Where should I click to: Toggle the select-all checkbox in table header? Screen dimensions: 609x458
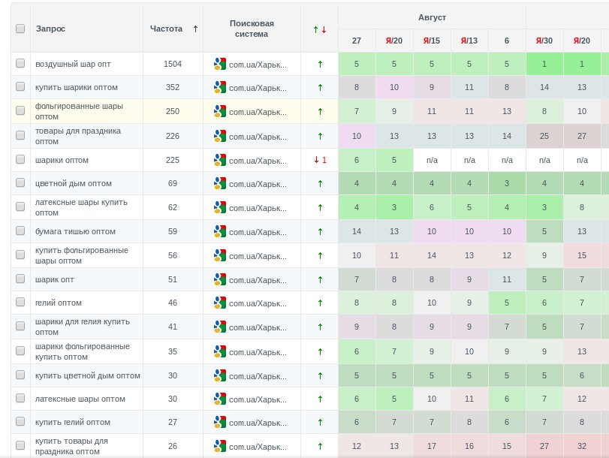tap(20, 29)
